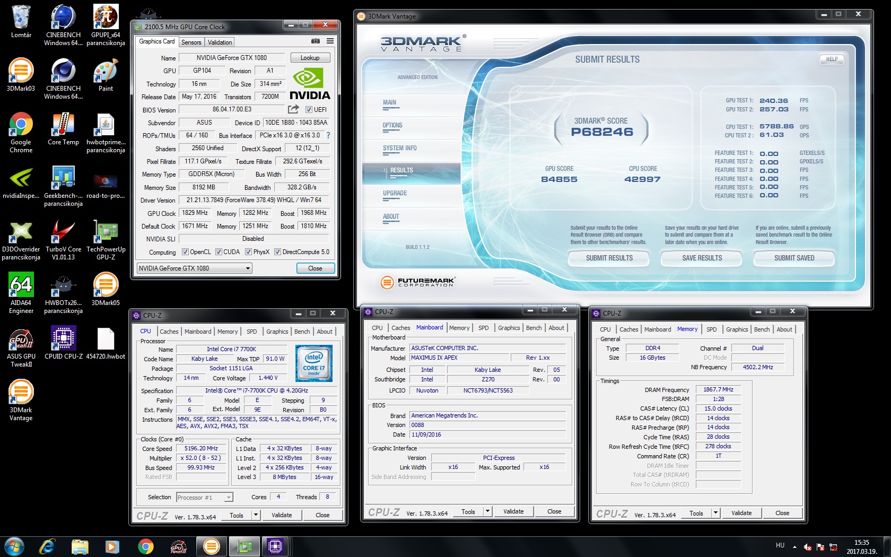Click SUBMIT SAVED in 3DMark Vantage
The width and height of the screenshot is (891, 557).
tap(794, 258)
